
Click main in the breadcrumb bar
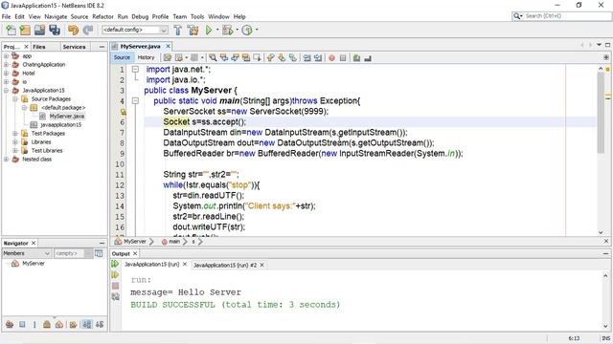point(174,242)
